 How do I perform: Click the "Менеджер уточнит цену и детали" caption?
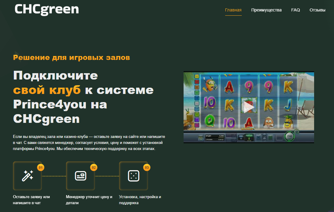coord(89,200)
